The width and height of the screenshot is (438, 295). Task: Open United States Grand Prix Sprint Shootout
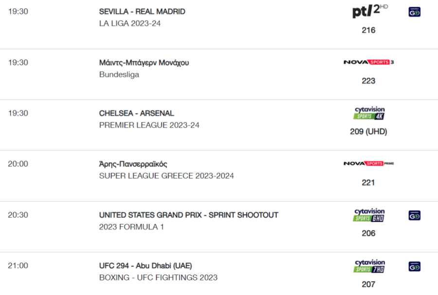pyautogui.click(x=188, y=215)
